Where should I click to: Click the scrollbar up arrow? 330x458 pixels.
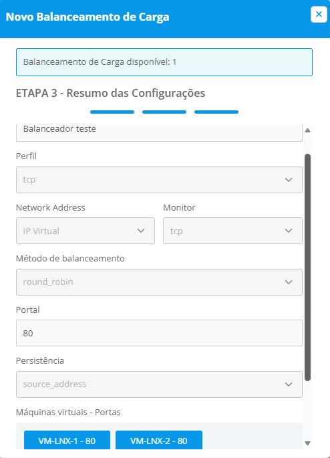pos(307,130)
